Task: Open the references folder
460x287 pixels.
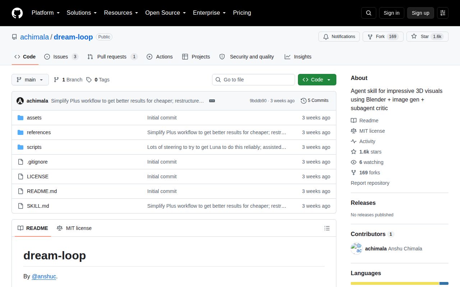Action: [x=39, y=132]
